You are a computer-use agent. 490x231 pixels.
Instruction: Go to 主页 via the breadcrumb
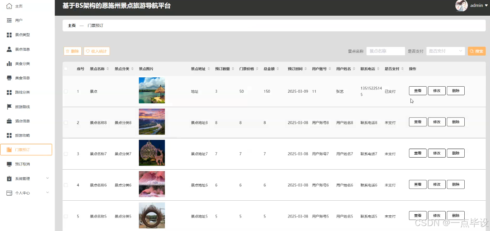pyautogui.click(x=71, y=25)
